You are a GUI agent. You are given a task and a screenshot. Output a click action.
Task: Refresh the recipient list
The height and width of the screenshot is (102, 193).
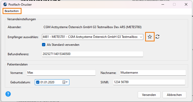157,37
